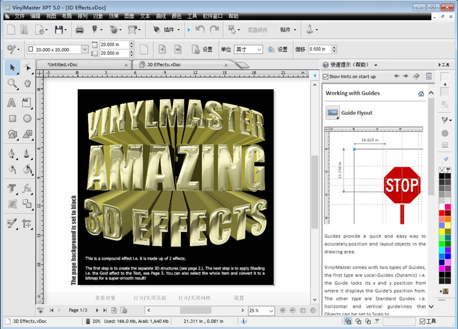Open the 效果 menu
Screen dimensions: 458x329
pyautogui.click(x=113, y=16)
